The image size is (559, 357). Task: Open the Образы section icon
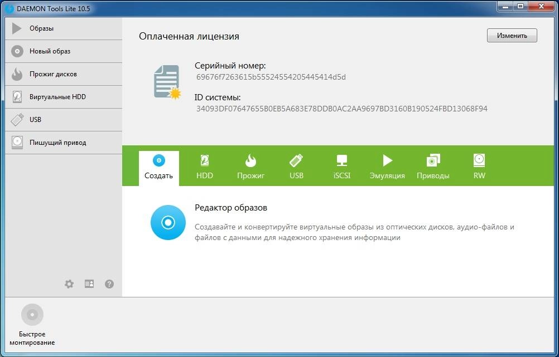click(16, 28)
